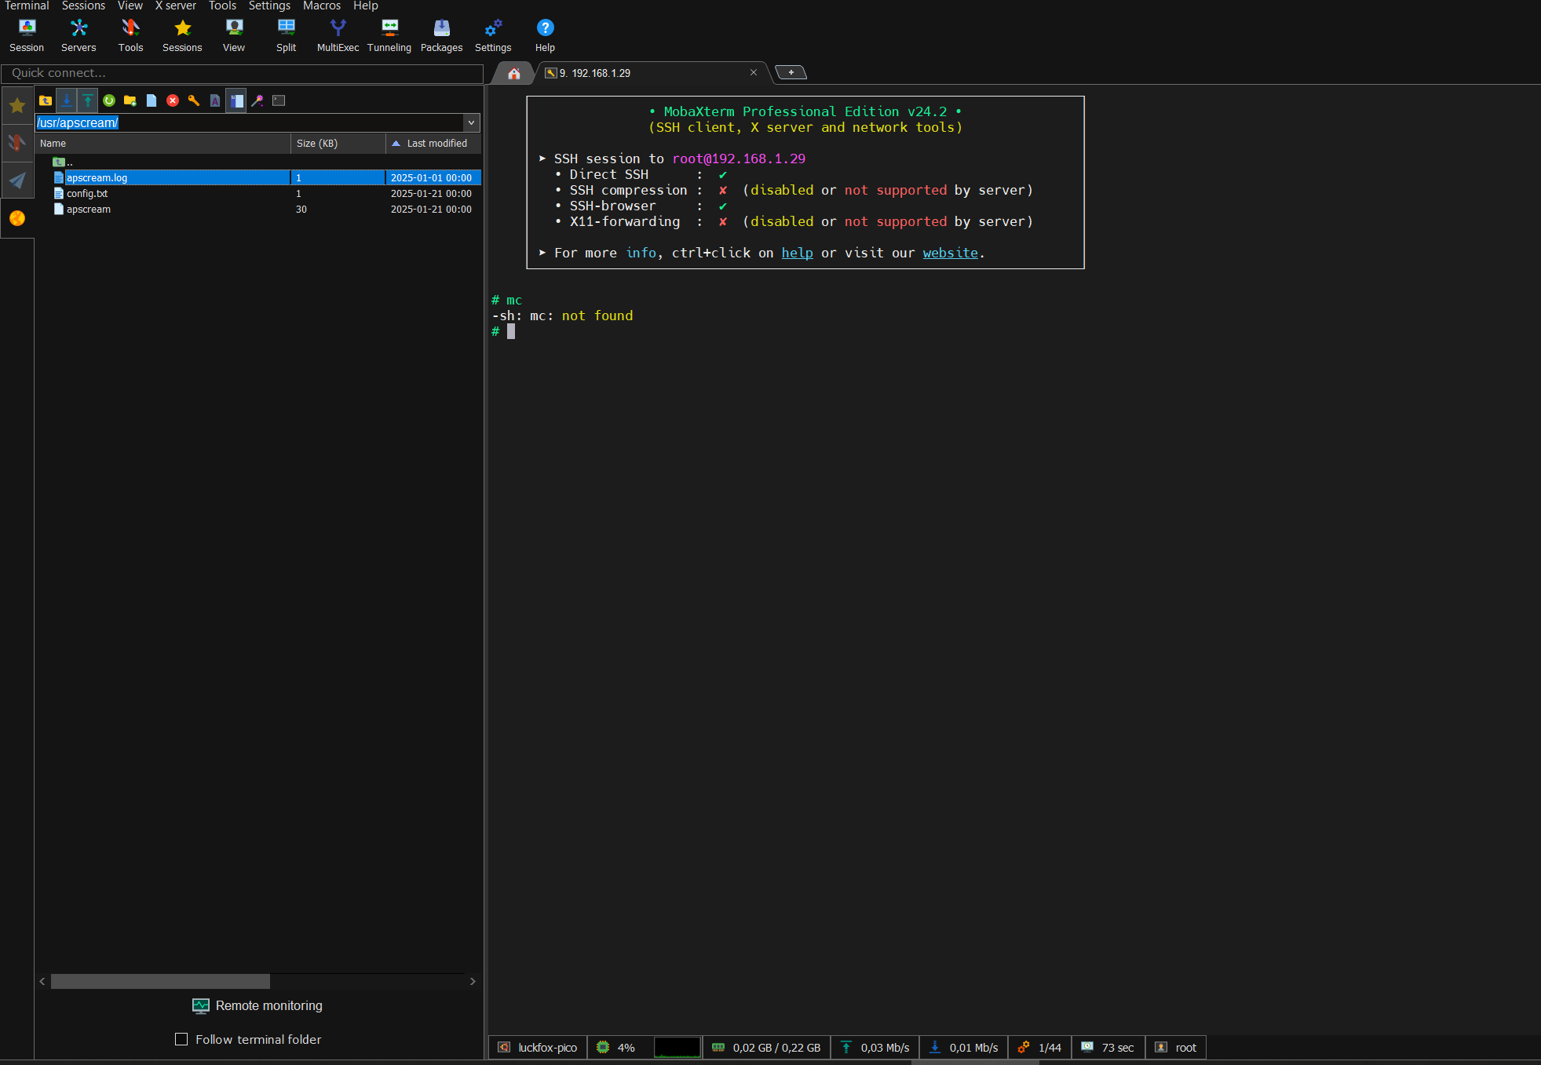Click the horizontal scrollbar in file browser
Screen dimensions: 1541x1065
(160, 981)
